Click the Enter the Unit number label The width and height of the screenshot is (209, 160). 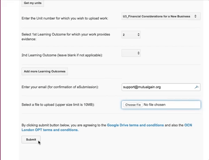click(65, 18)
